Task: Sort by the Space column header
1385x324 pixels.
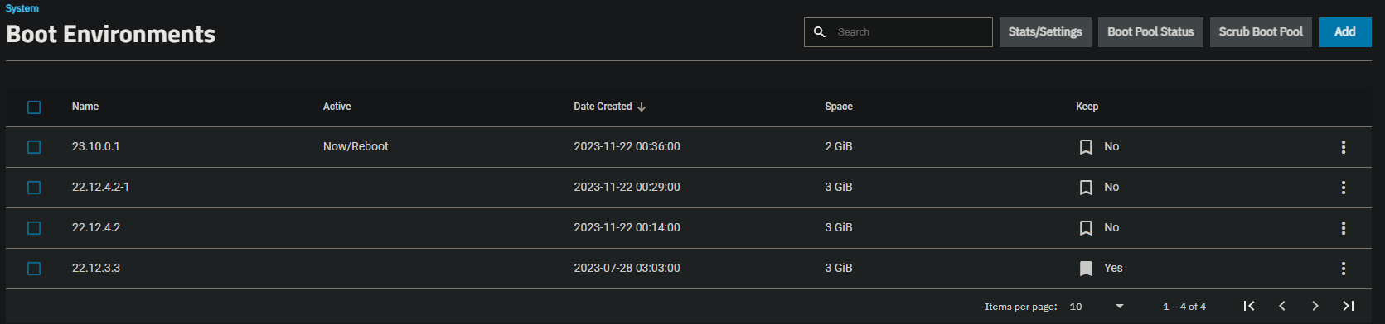Action: click(839, 107)
